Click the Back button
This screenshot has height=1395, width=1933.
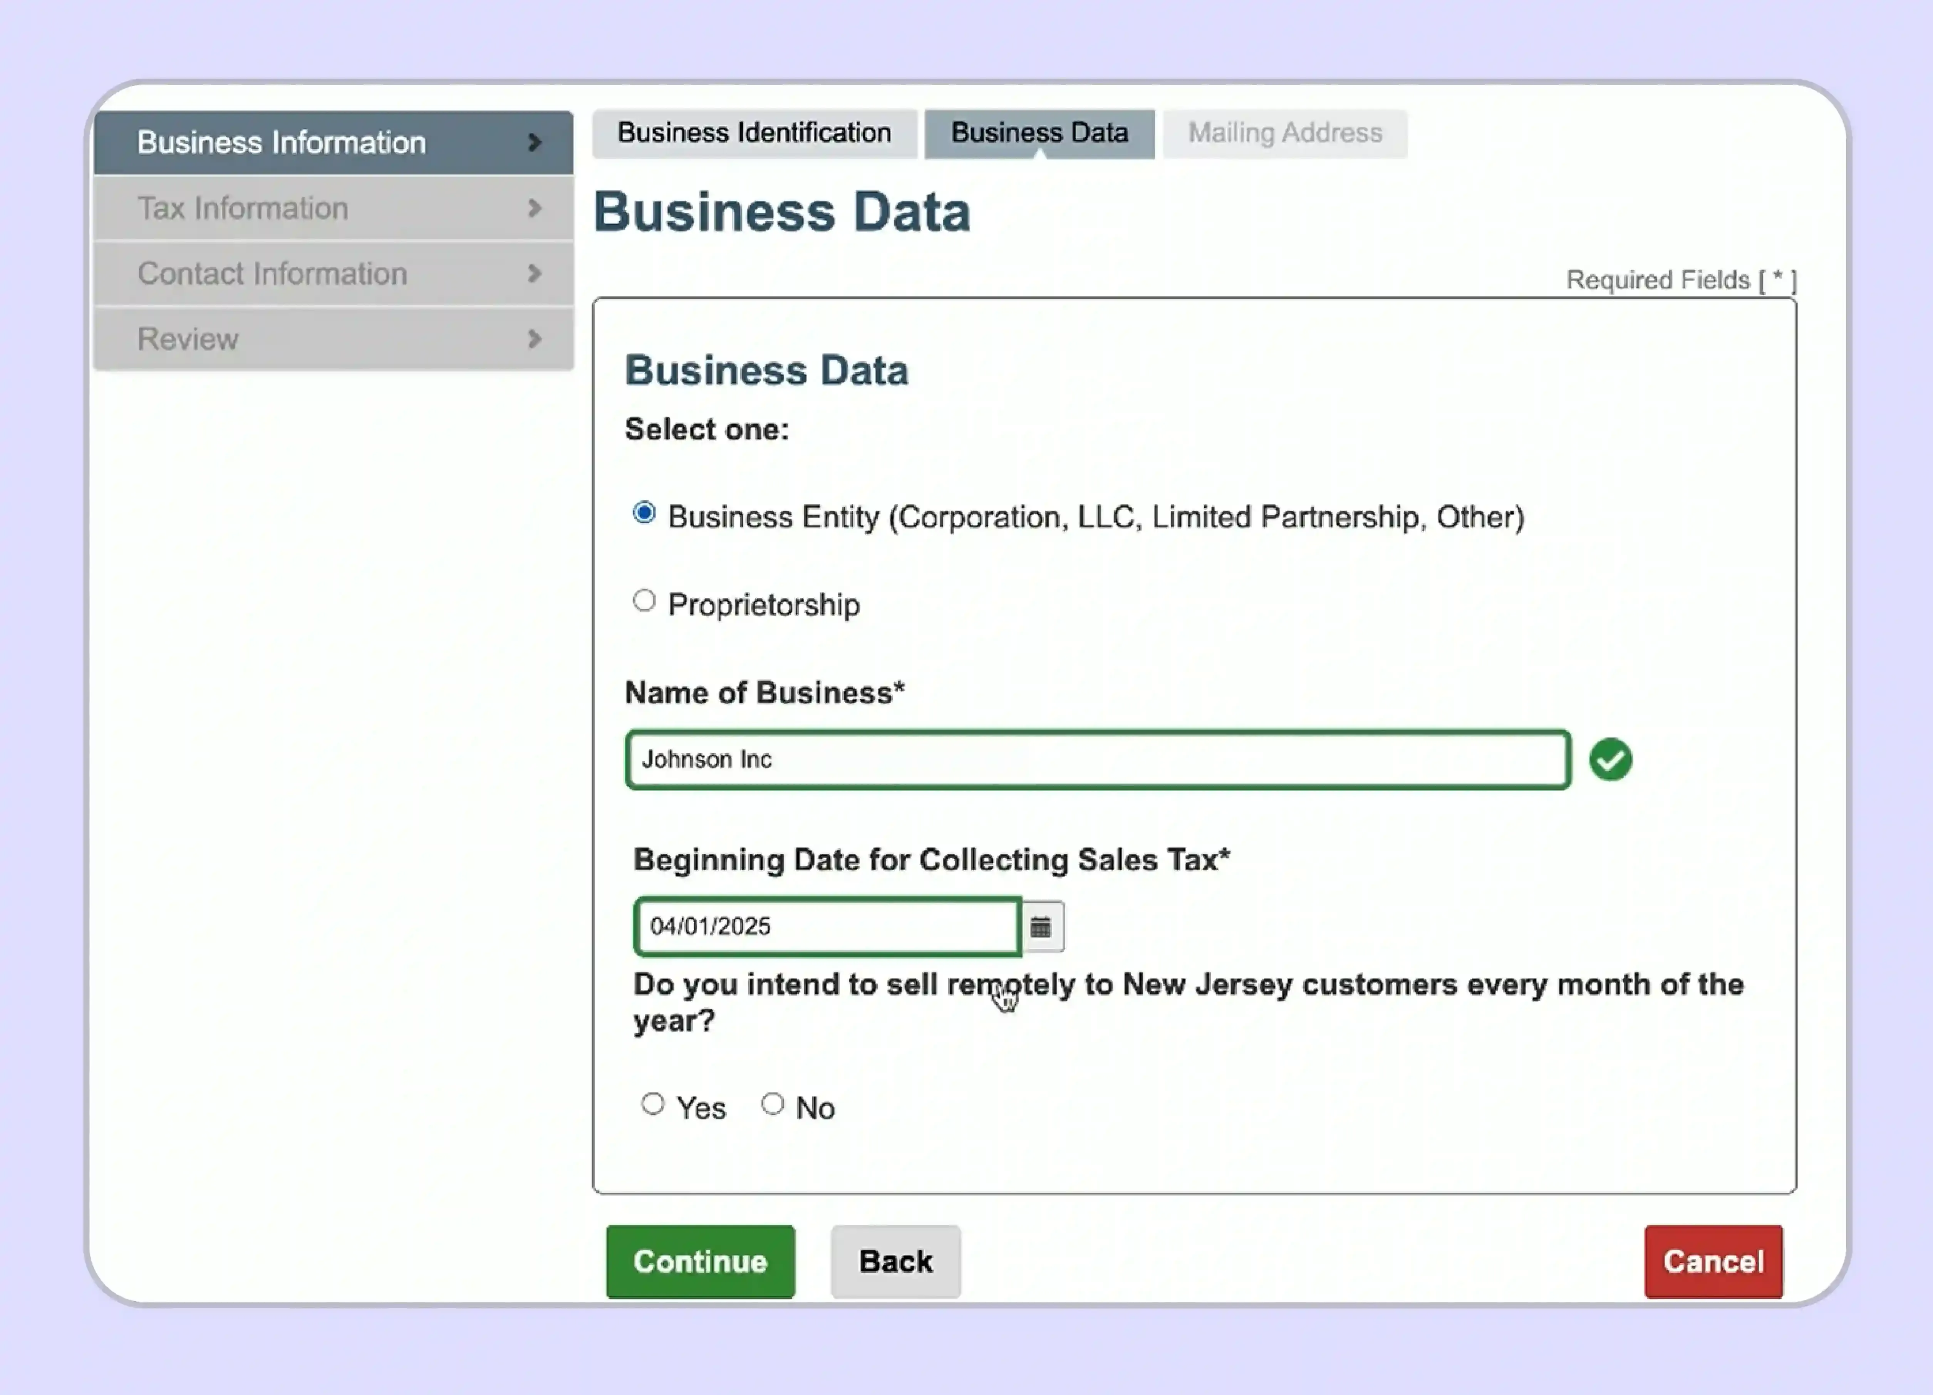896,1262
